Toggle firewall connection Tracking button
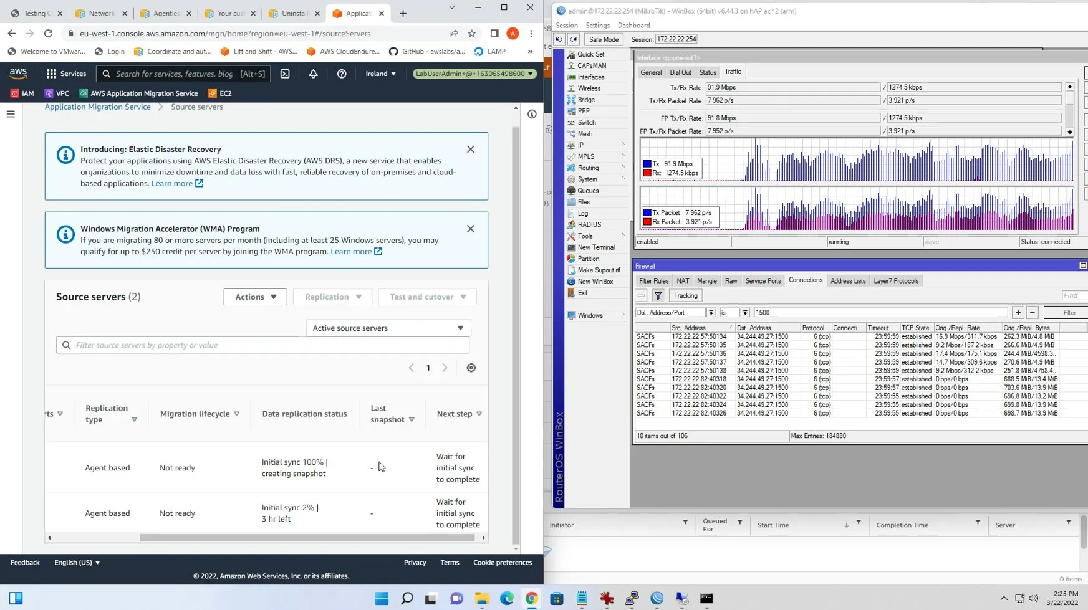This screenshot has height=610, width=1088. click(685, 296)
